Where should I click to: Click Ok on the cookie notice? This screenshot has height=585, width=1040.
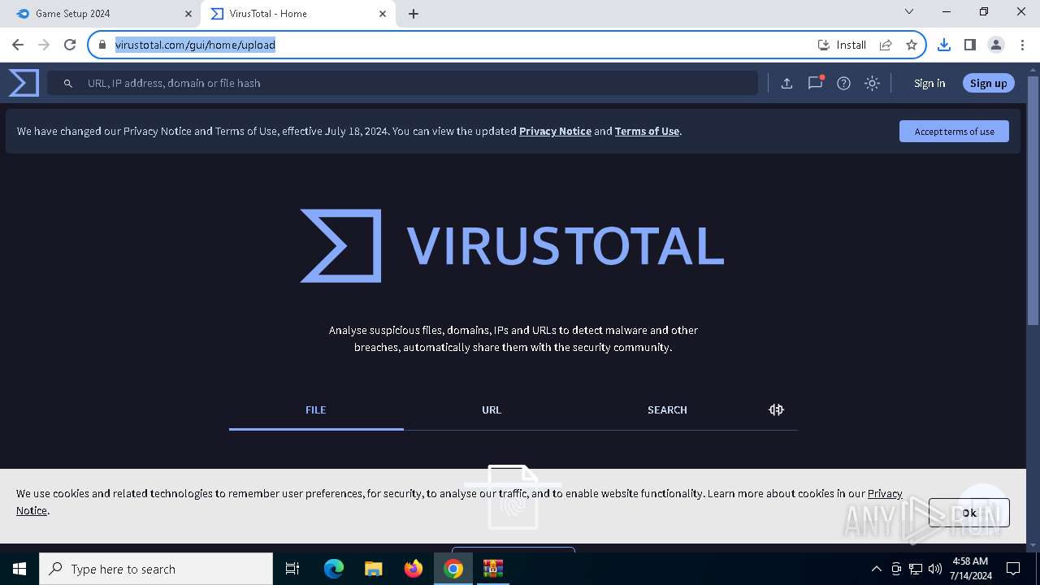969,513
